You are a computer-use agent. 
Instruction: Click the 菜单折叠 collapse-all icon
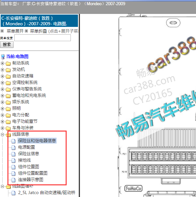pyautogui.click(x=26, y=31)
